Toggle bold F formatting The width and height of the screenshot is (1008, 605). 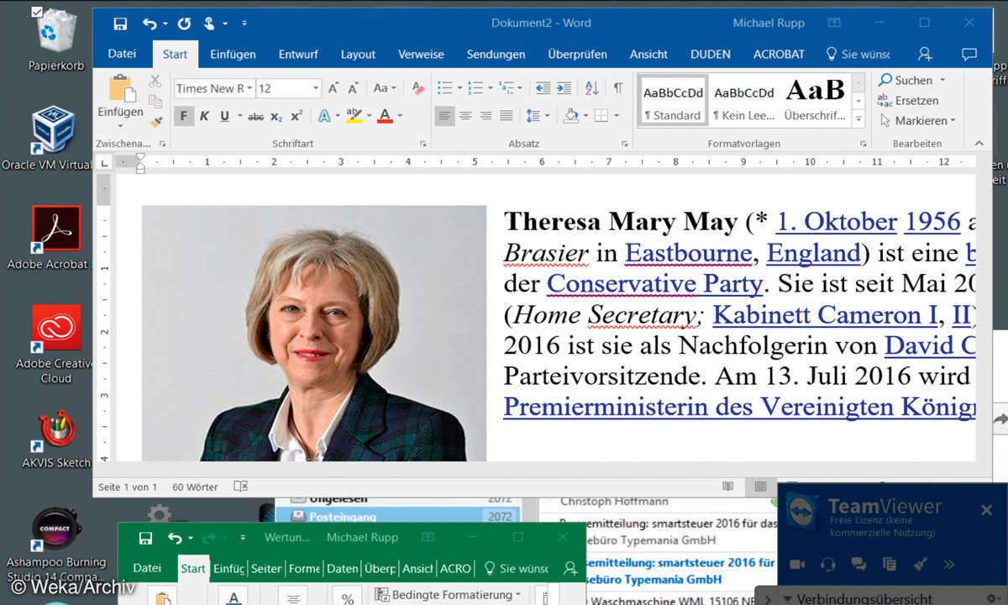tap(183, 116)
